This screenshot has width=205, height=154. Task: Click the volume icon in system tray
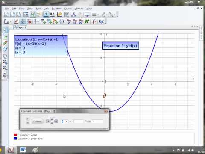(x=193, y=150)
